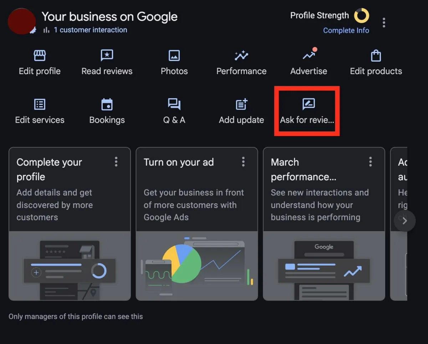
Task: Open Edit profile storefront icon
Action: point(40,56)
